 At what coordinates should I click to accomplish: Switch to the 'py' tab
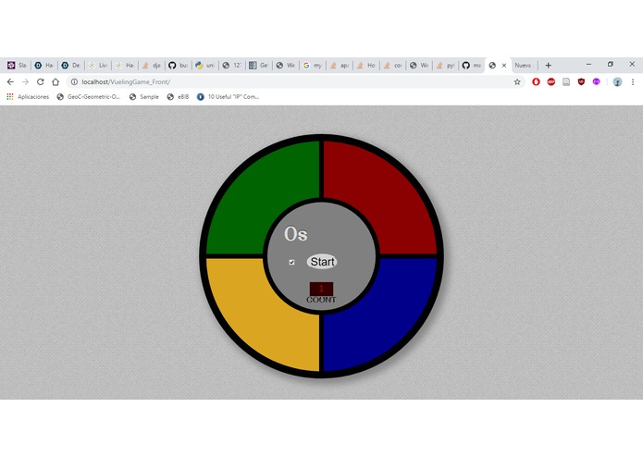pos(445,65)
